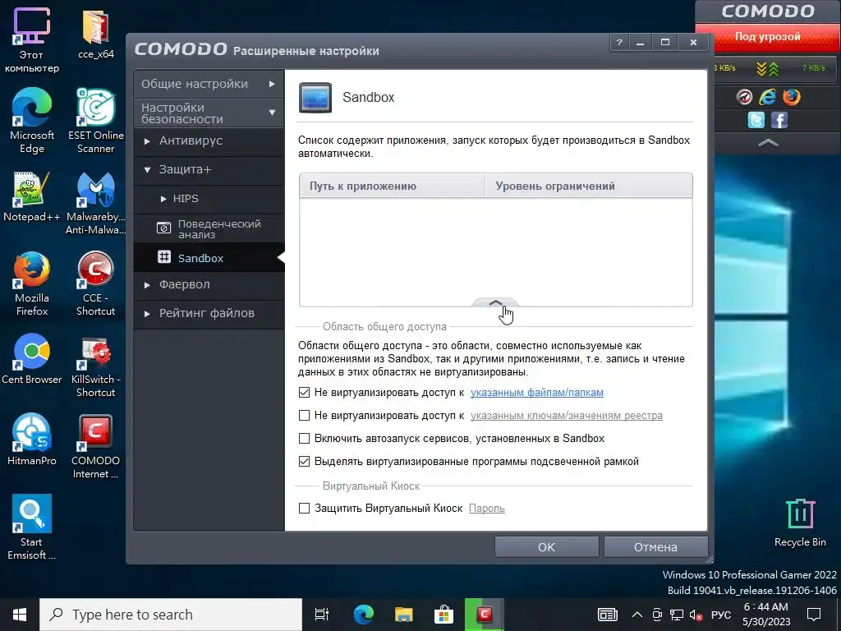Image resolution: width=841 pixels, height=631 pixels.
Task: Click the muted volume tray icon
Action: [x=696, y=615]
